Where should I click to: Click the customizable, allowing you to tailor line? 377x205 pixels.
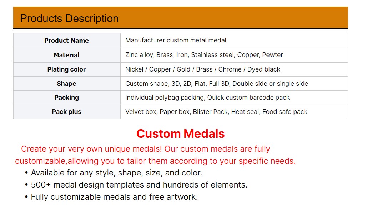click(x=155, y=161)
